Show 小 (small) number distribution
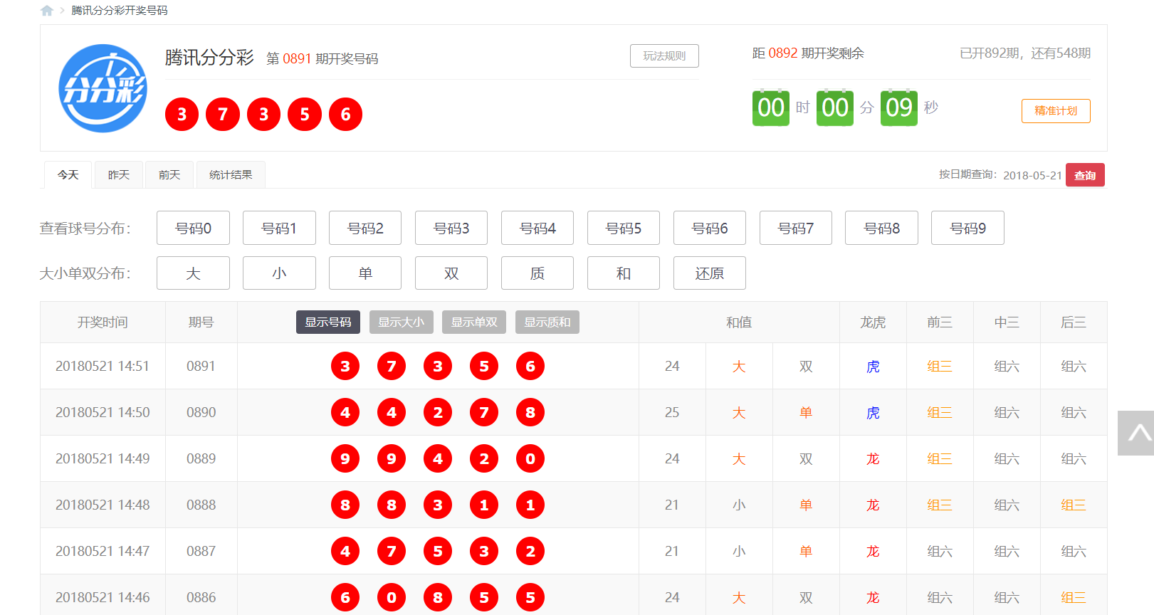This screenshot has height=615, width=1154. point(279,273)
